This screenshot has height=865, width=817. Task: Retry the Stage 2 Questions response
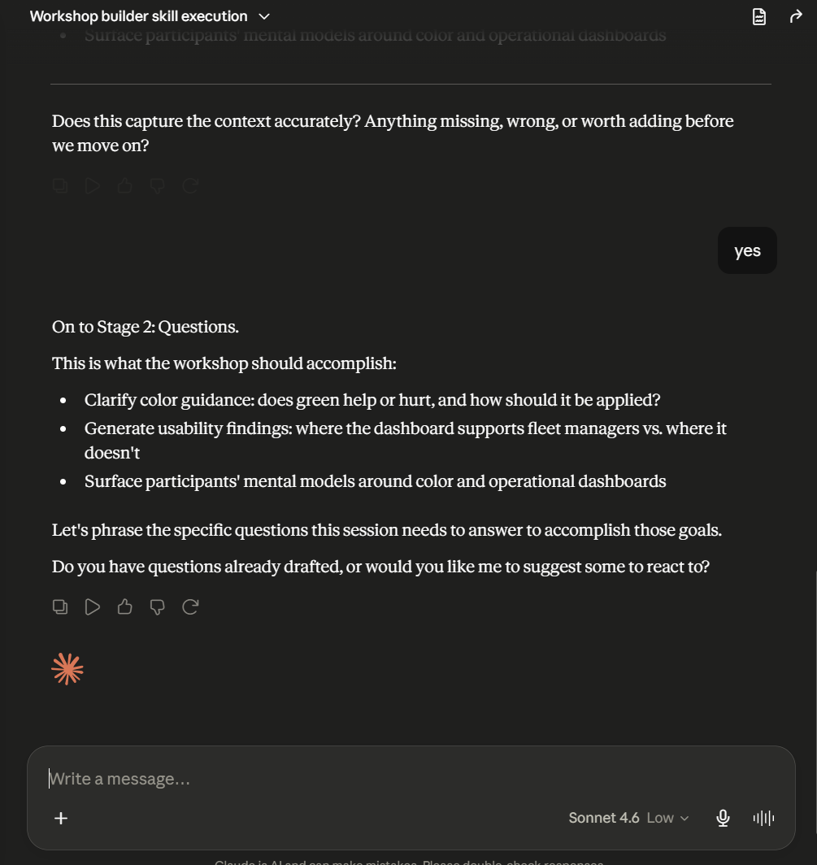(x=190, y=606)
